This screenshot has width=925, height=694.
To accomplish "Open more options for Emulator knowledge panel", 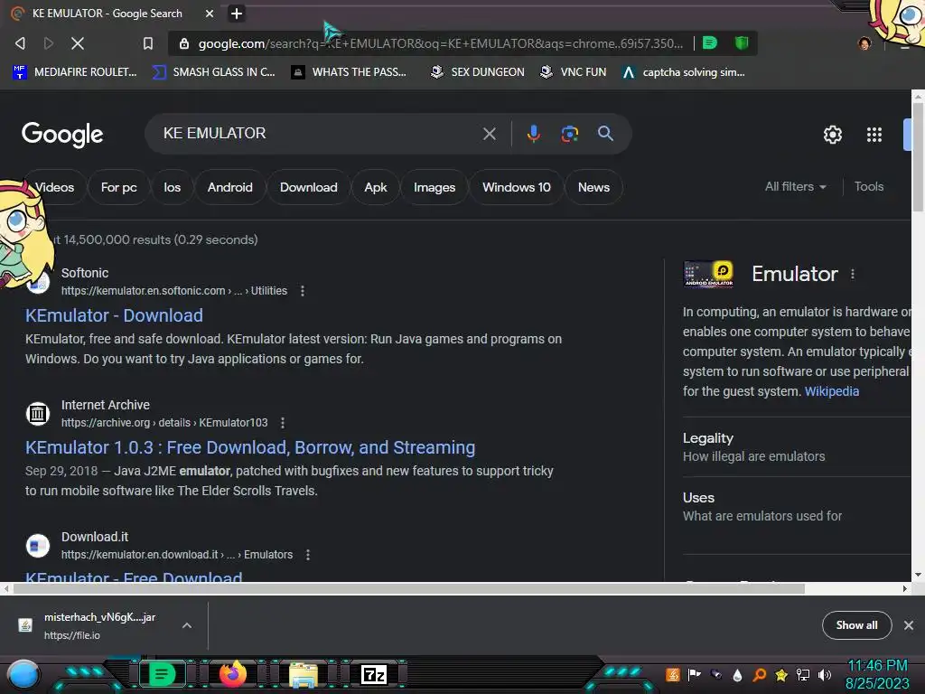I will coord(853,274).
